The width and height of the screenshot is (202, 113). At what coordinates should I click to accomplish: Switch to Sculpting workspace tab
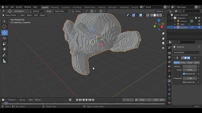click(x=65, y=7)
